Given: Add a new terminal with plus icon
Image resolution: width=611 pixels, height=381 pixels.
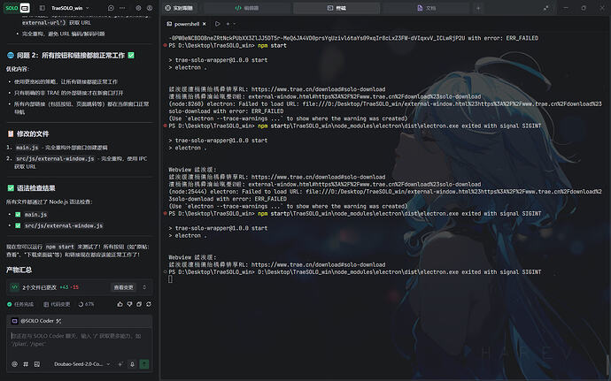Looking at the screenshot, I should click(228, 24).
